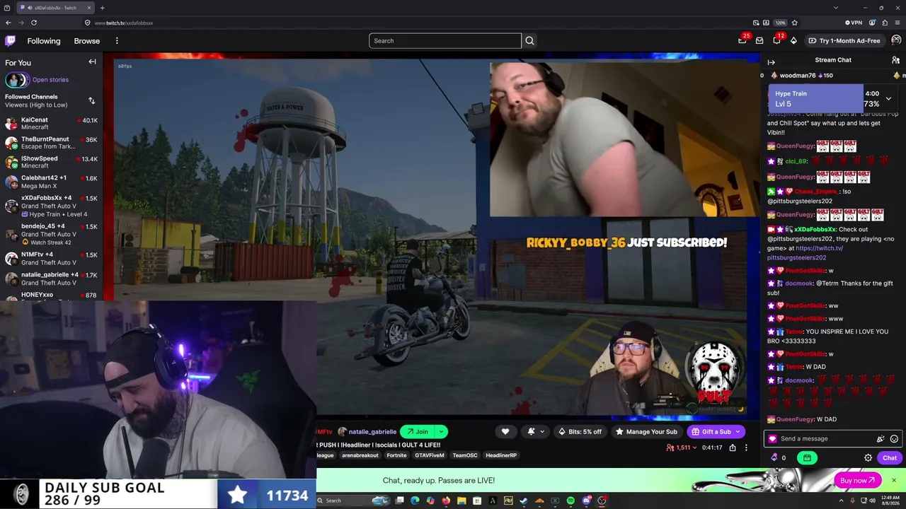This screenshot has width=906, height=509.
Task: Click the Send a message field
Action: coord(824,439)
